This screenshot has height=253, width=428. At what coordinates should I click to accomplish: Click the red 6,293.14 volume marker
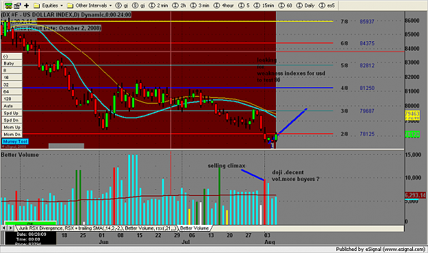tap(415, 195)
